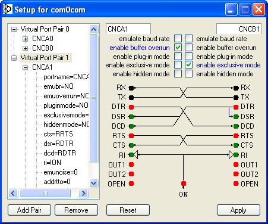
Task: Click the CNCA1 port name field
Action: (x=128, y=29)
